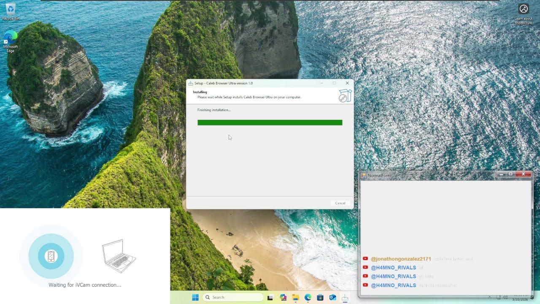Click the installer box graphic in the Setup header

(345, 96)
